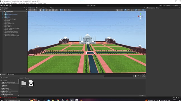Click the Pause button
This screenshot has width=181, height=101.
(91, 6)
